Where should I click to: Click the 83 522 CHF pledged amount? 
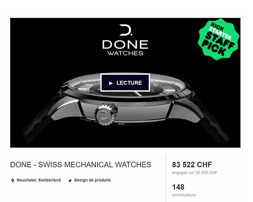(x=192, y=165)
